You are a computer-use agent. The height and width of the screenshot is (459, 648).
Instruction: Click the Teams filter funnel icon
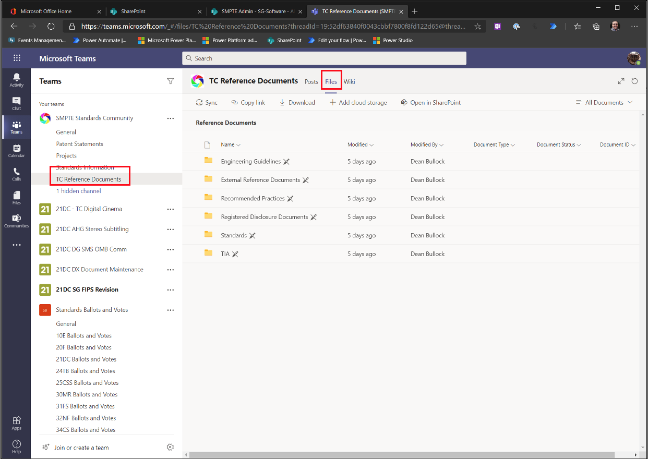pos(170,81)
